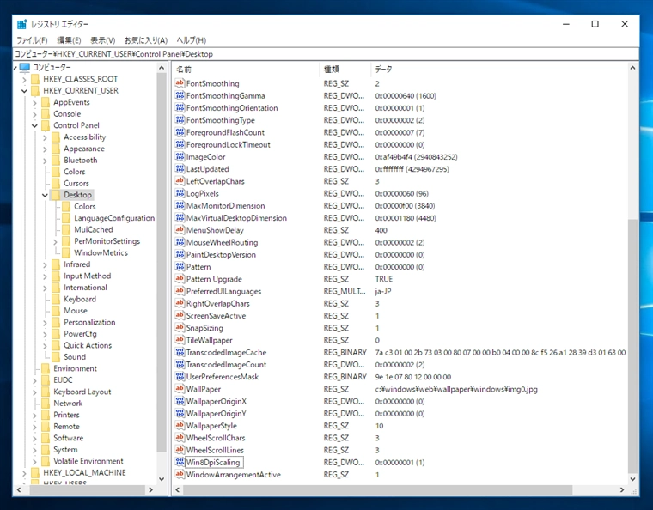Click the Personalization folder icon
This screenshot has width=653, height=510.
click(x=56, y=322)
